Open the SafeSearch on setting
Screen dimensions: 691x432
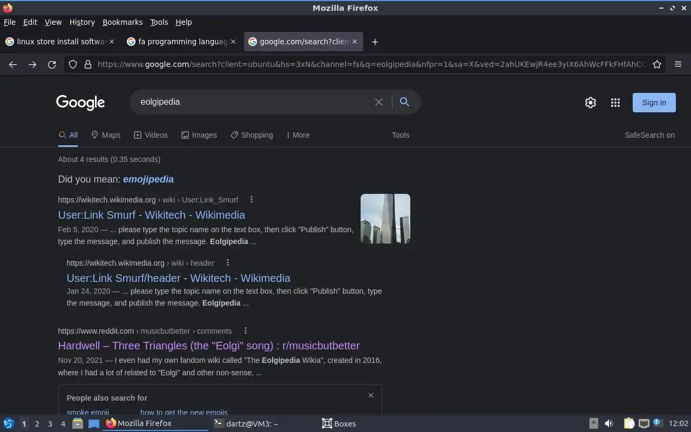coord(649,135)
